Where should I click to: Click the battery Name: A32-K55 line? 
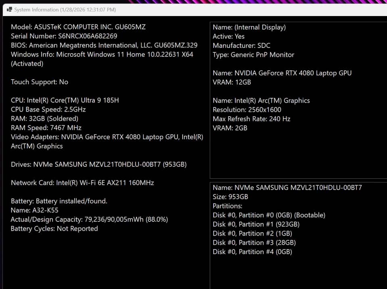click(35, 210)
